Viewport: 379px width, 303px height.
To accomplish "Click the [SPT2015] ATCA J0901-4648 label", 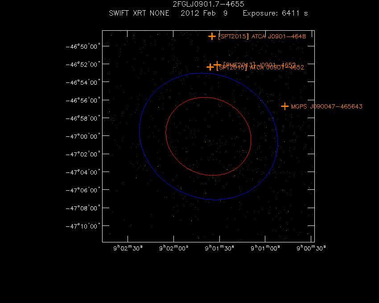I will 262,37.
